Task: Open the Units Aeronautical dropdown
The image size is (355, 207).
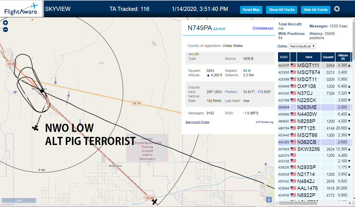Action: pyautogui.click(x=302, y=46)
